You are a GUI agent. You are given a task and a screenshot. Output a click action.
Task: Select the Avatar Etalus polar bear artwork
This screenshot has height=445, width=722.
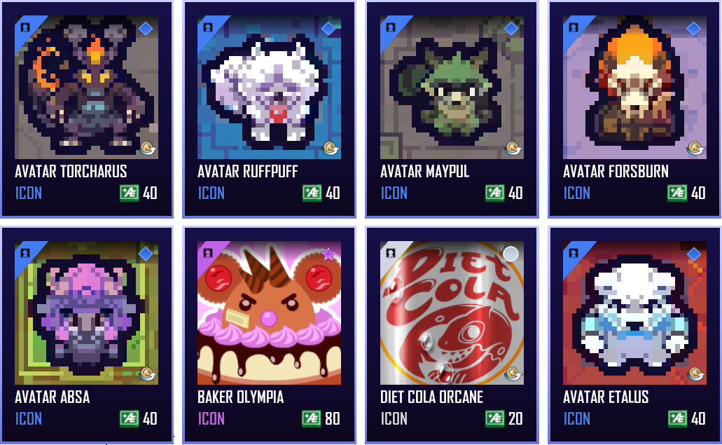[634, 313]
